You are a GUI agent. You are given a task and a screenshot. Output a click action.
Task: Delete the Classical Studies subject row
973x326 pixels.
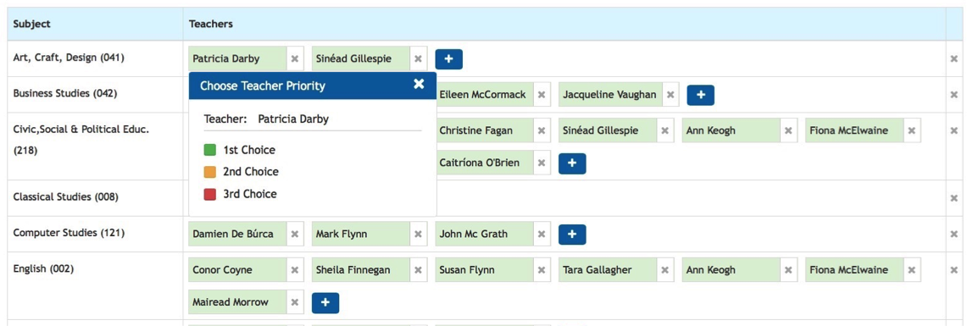pyautogui.click(x=954, y=198)
